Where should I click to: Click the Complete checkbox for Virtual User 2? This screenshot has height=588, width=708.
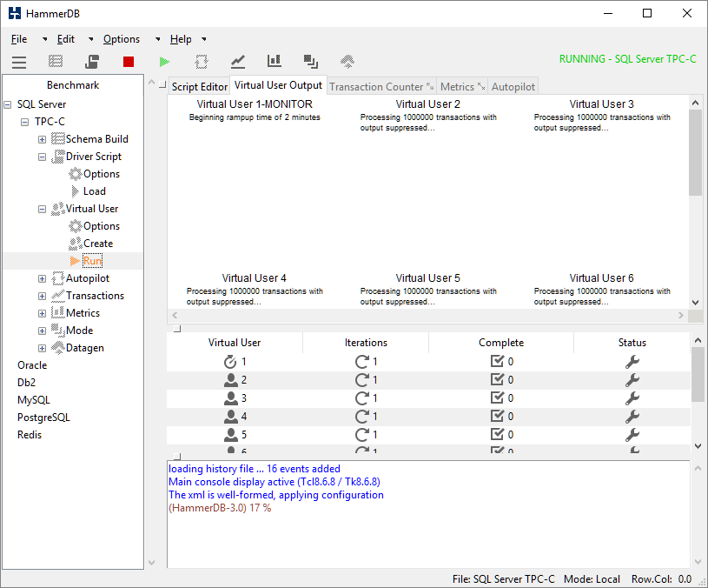(497, 380)
